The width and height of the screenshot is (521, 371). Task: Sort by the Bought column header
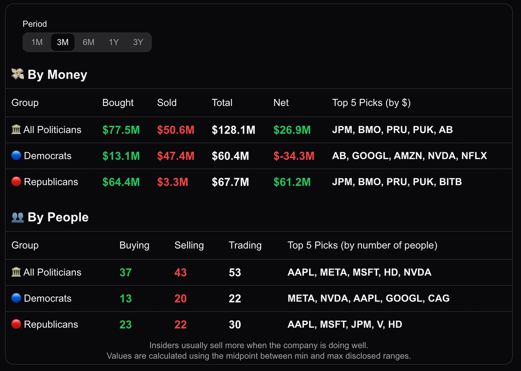coord(118,103)
